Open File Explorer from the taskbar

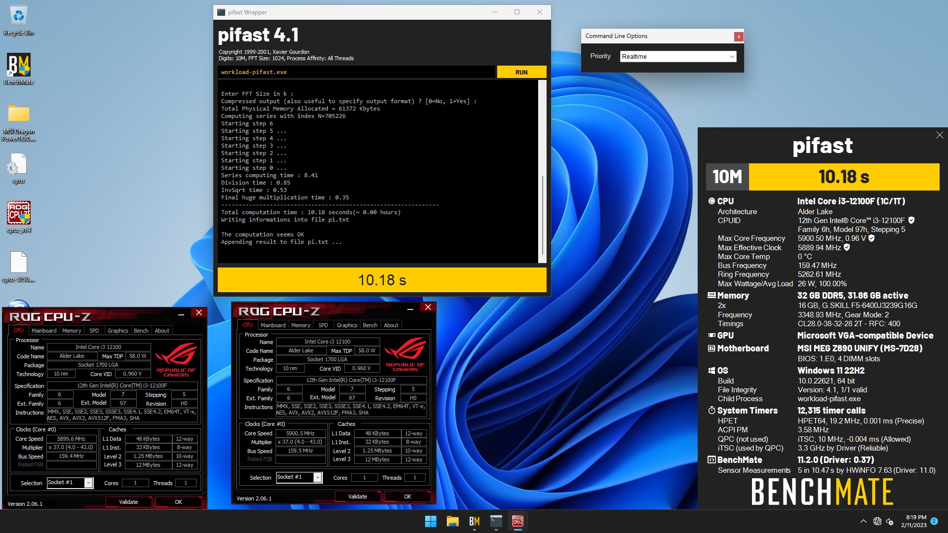452,521
